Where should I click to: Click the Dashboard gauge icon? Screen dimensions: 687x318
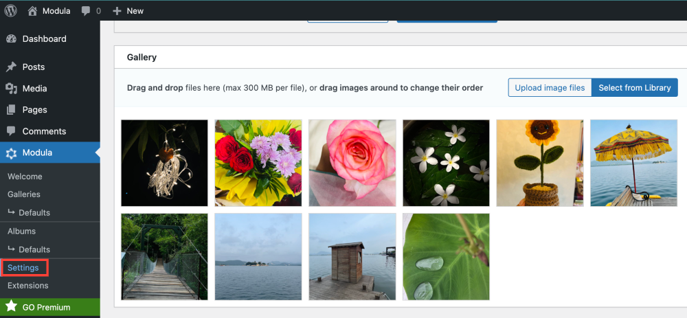click(x=11, y=39)
